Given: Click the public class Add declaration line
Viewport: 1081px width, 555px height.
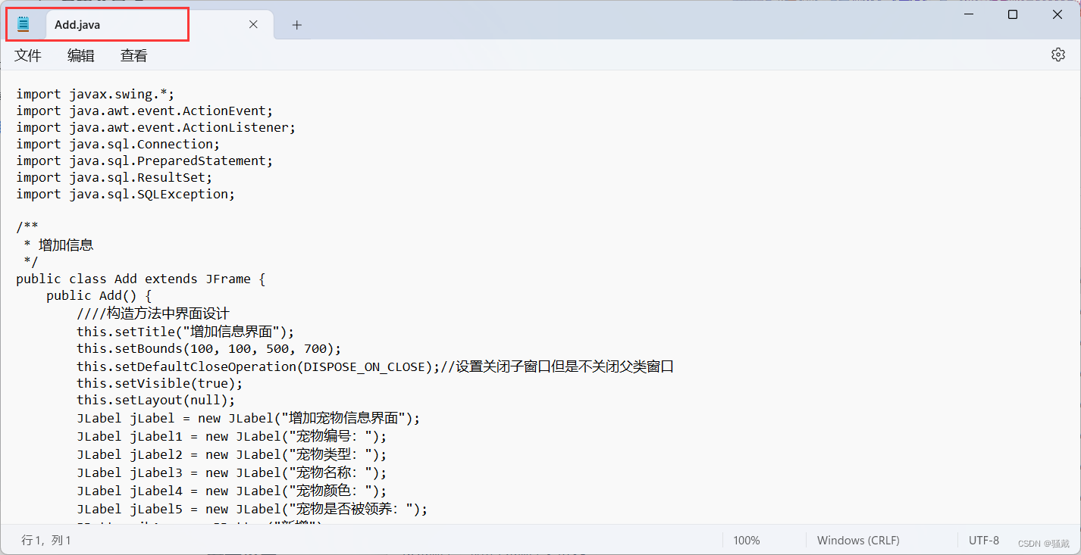Looking at the screenshot, I should pos(140,278).
